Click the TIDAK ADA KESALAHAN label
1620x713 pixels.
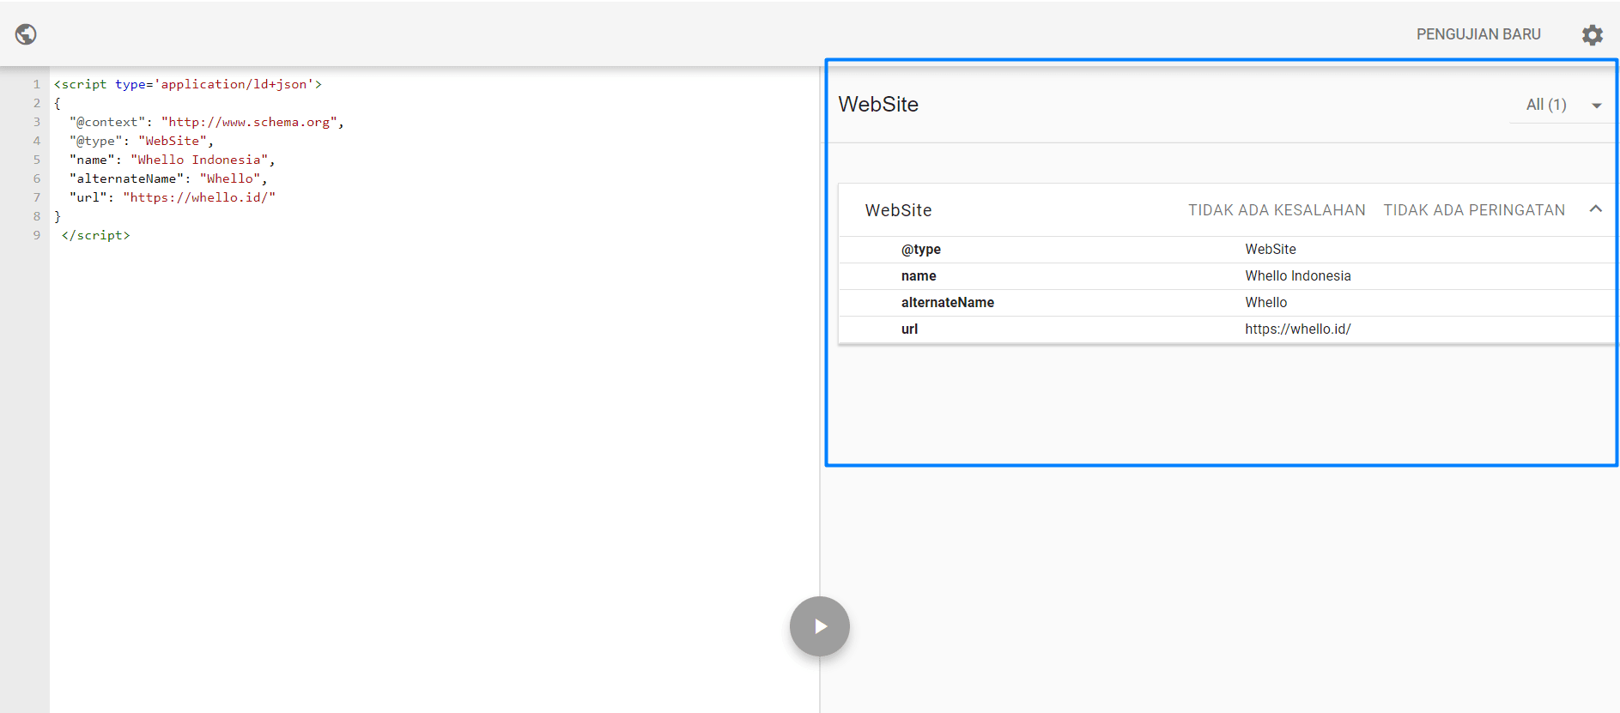pyautogui.click(x=1276, y=210)
